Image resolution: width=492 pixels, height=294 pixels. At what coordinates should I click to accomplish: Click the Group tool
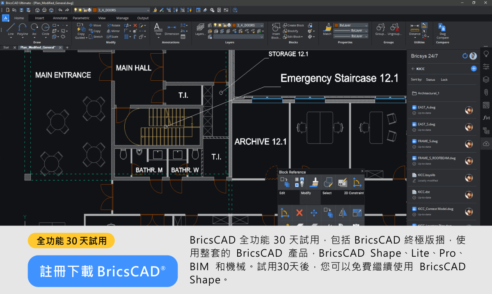380,29
